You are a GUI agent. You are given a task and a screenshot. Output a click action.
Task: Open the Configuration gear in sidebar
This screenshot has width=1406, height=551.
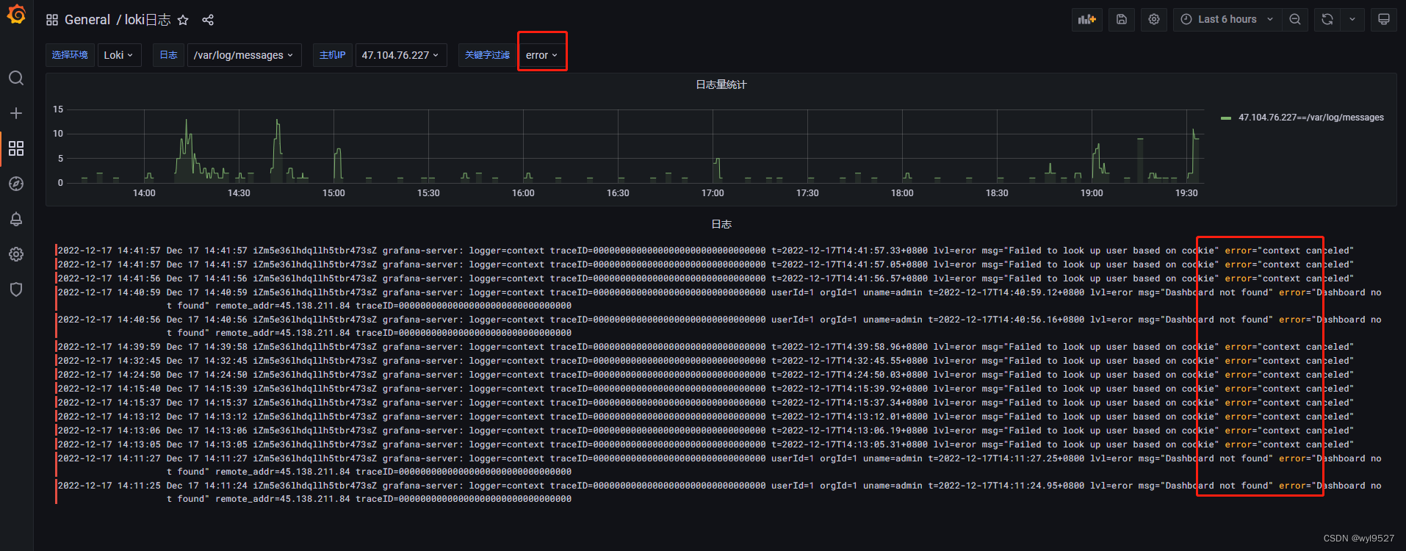(16, 254)
